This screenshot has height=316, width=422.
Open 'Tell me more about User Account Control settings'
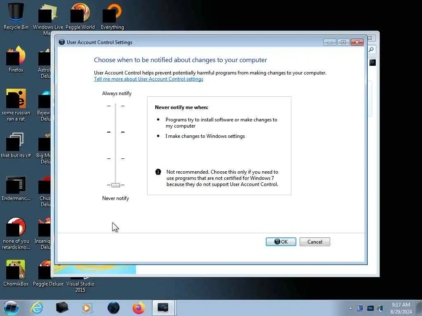(x=148, y=79)
